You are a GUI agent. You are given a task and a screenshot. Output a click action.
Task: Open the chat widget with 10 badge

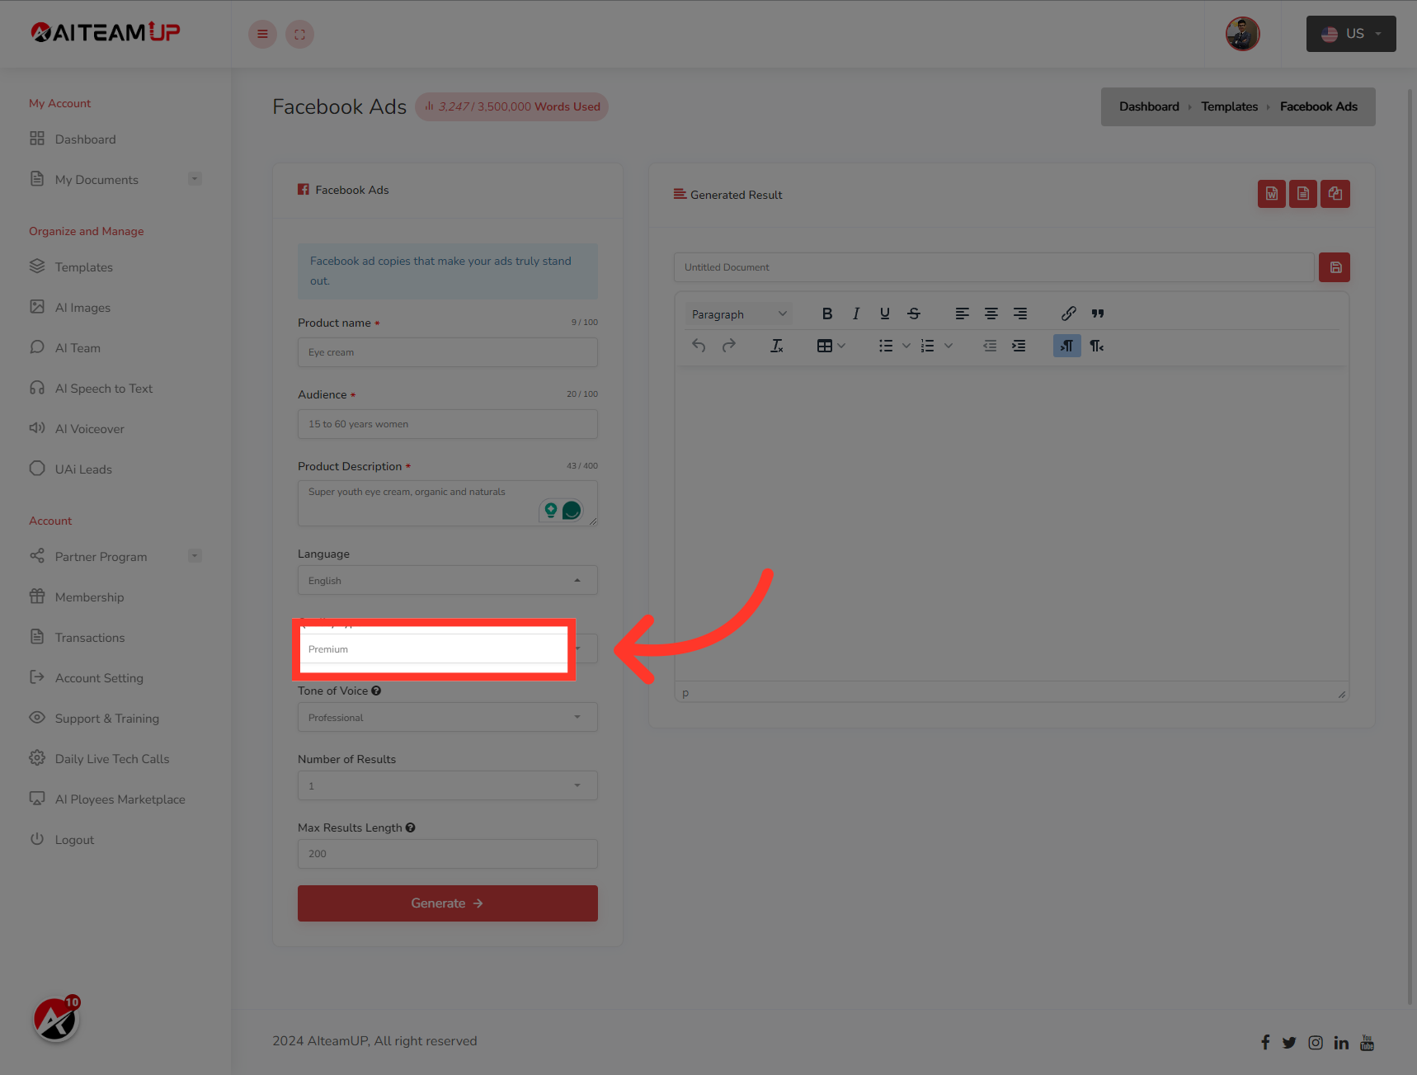(x=55, y=1020)
